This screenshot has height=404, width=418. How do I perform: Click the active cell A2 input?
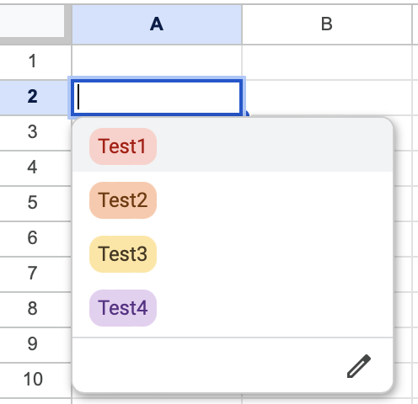pos(157,98)
